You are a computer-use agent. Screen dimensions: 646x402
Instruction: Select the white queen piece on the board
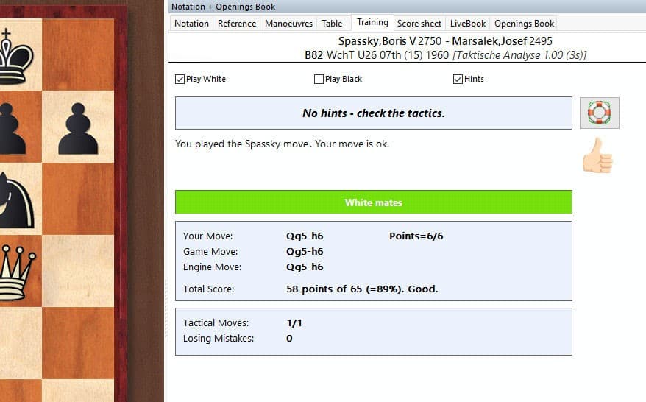click(18, 272)
